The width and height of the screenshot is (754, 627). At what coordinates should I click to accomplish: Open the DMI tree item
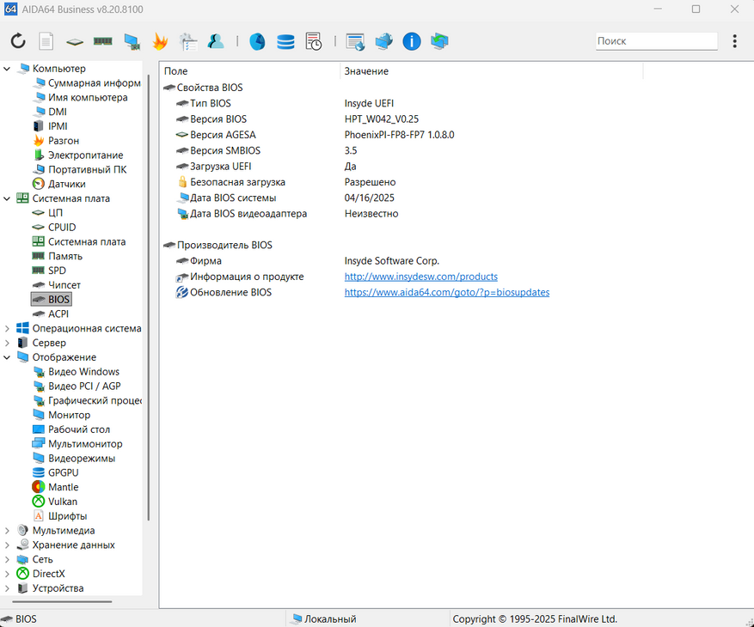[50, 112]
